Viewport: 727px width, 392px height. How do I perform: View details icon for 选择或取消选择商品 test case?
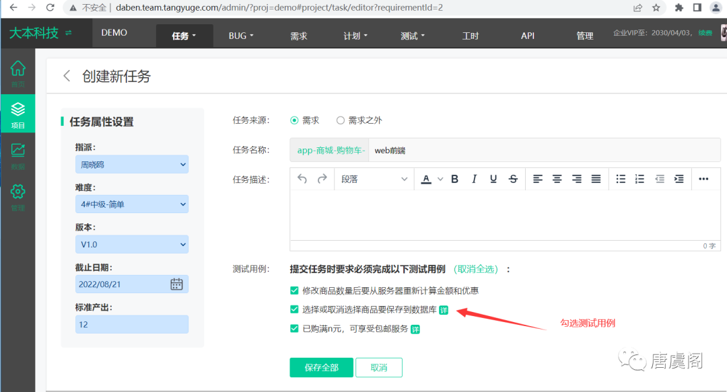coord(444,310)
